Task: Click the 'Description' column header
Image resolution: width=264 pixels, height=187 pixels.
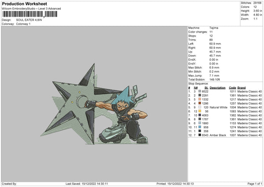Action: pos(217,88)
